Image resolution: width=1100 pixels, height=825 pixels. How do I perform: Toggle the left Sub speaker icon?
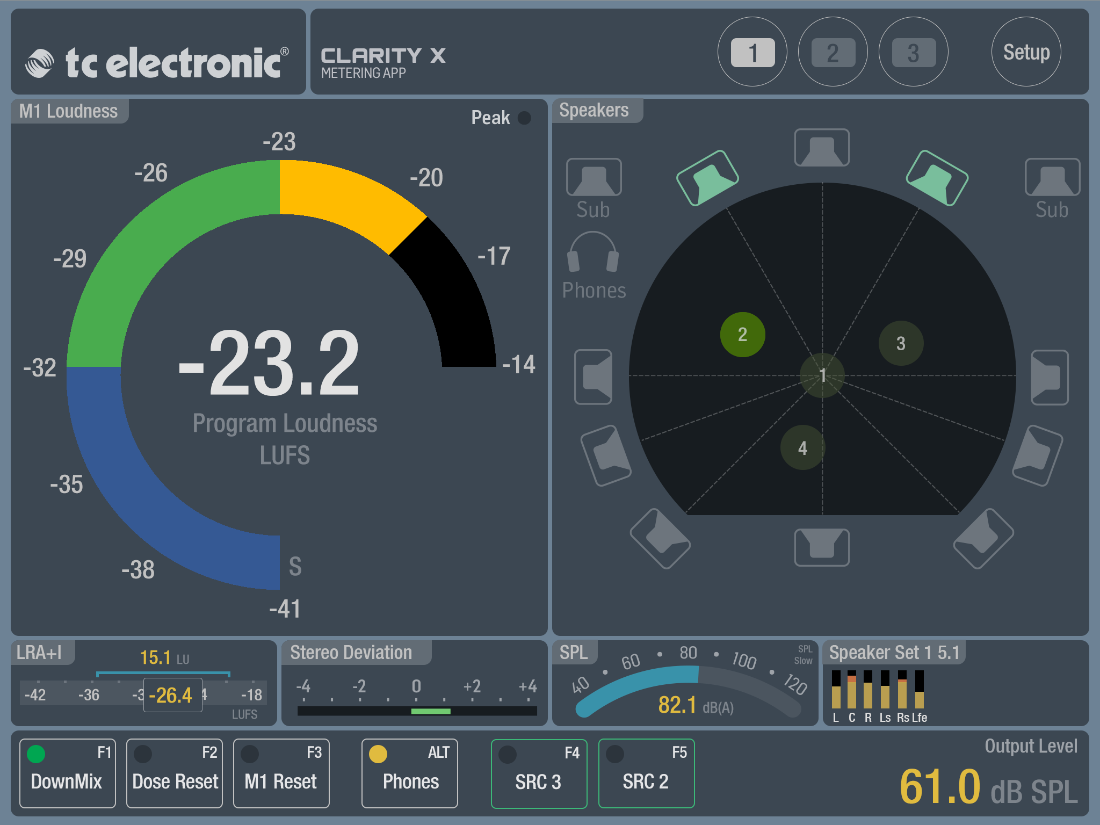(594, 177)
